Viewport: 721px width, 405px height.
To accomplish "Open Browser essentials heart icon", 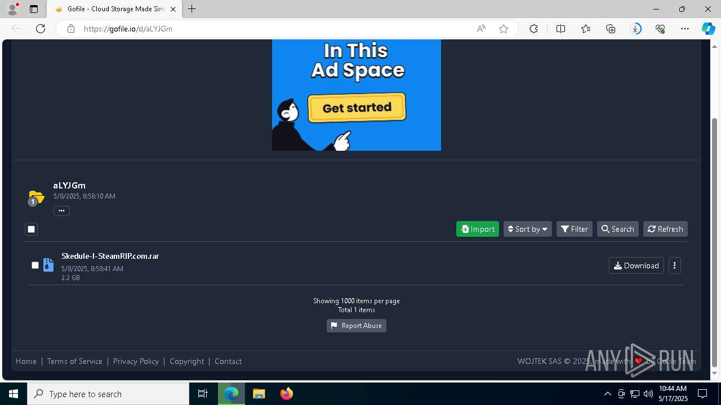I will pyautogui.click(x=660, y=29).
